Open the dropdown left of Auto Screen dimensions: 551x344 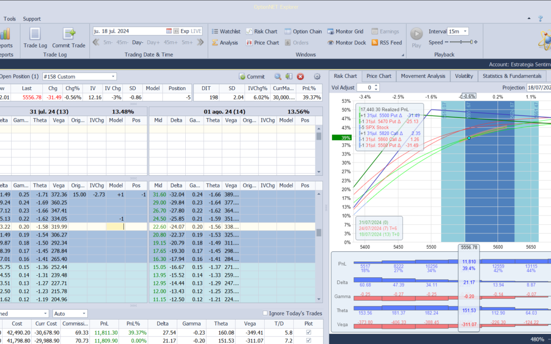pyautogui.click(x=24, y=313)
